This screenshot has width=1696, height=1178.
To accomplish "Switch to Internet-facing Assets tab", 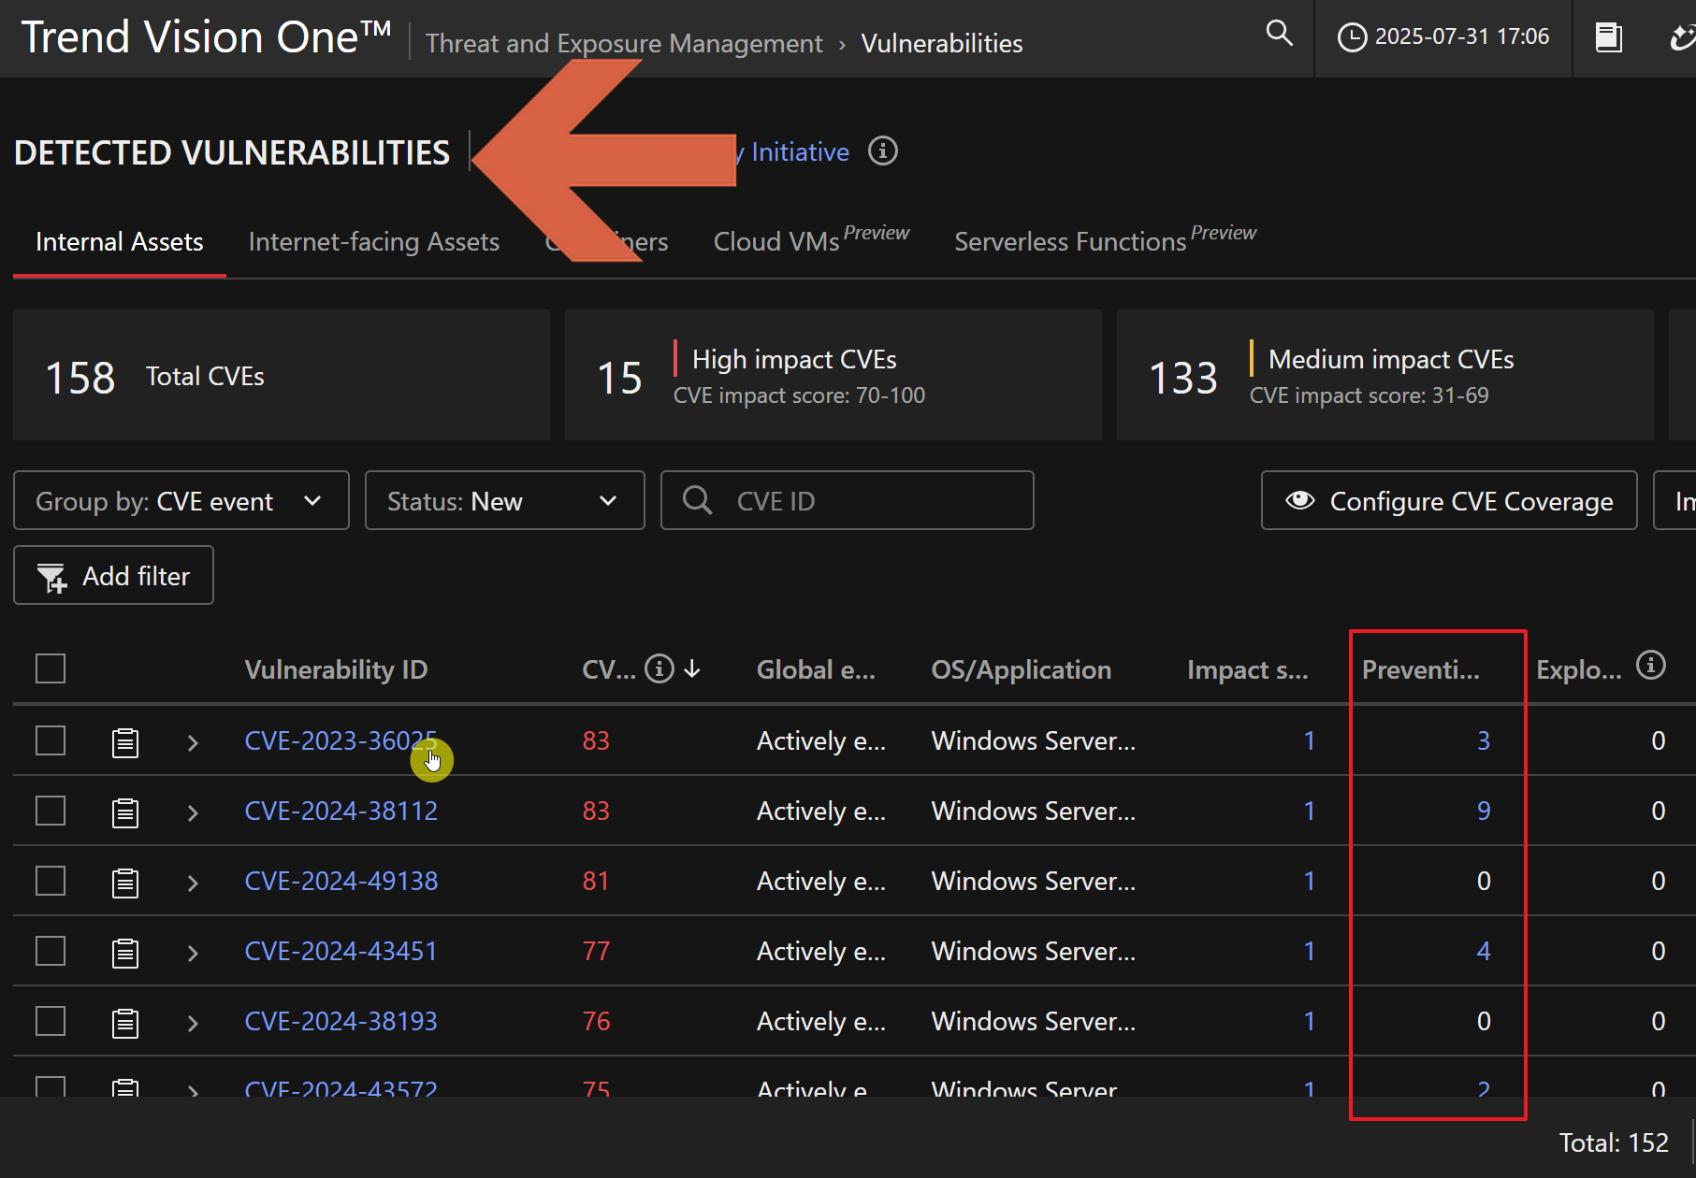I will (x=373, y=242).
